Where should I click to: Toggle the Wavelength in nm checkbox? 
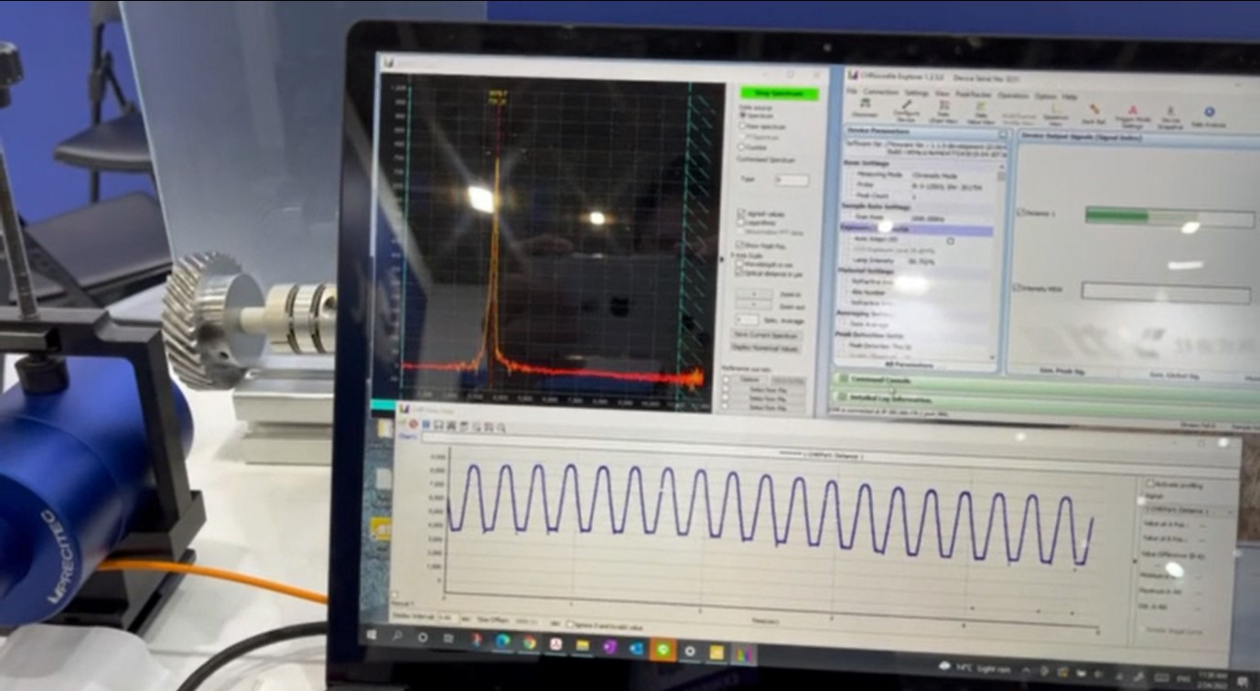pos(740,264)
